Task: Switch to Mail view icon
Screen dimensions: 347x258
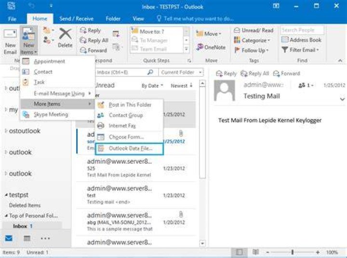Action: tap(9, 238)
